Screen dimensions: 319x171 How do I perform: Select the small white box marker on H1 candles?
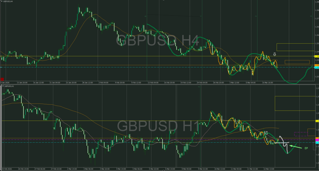point(266,133)
